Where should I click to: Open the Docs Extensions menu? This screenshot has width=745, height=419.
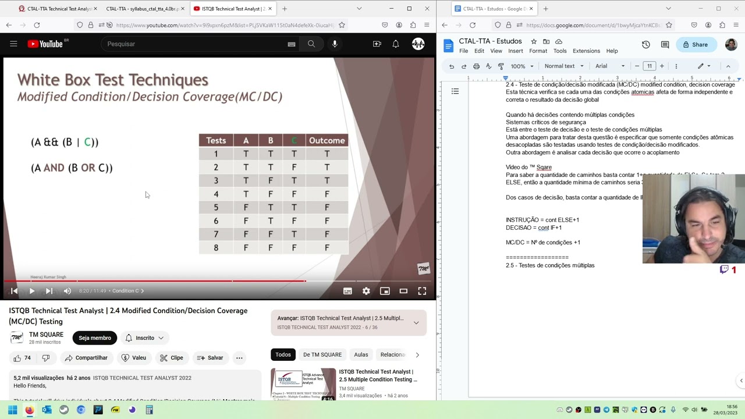(x=586, y=51)
